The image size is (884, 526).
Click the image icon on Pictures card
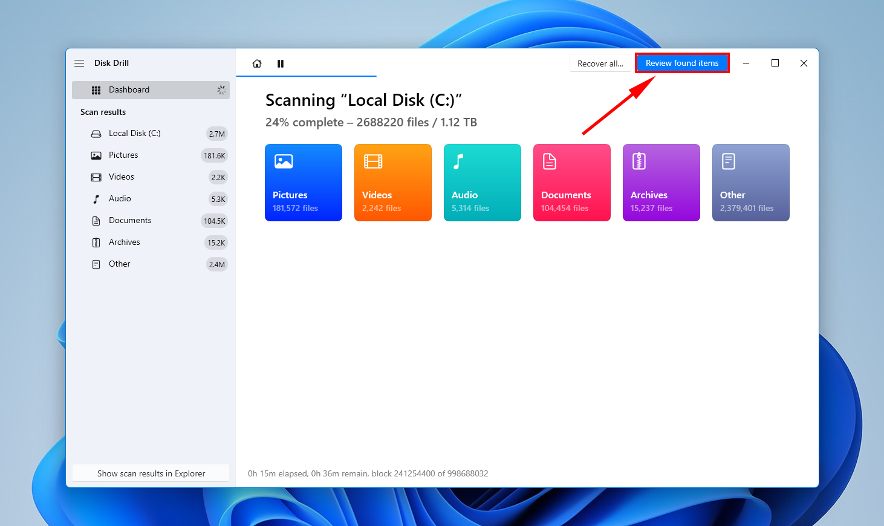[x=284, y=161]
